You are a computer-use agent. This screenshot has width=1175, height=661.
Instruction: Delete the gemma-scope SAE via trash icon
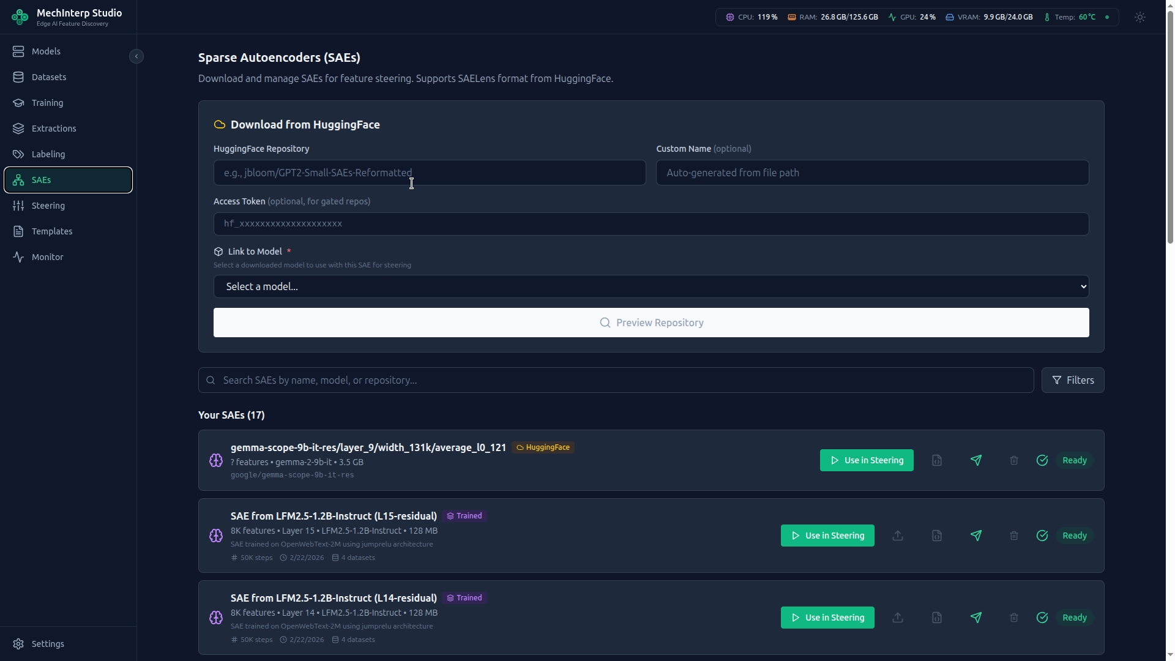tap(1014, 460)
